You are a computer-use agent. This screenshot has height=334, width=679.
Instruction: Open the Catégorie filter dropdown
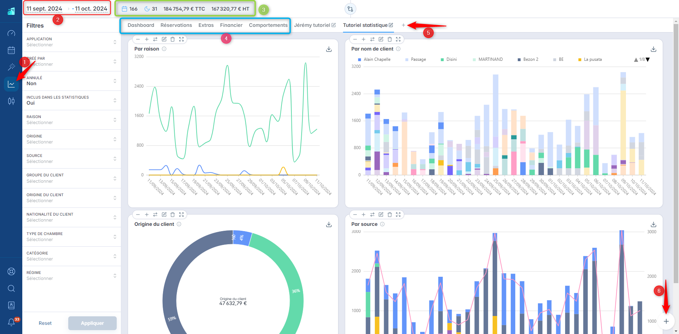click(71, 256)
